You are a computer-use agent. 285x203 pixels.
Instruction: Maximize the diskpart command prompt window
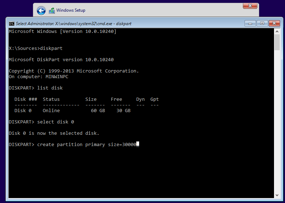262,23
